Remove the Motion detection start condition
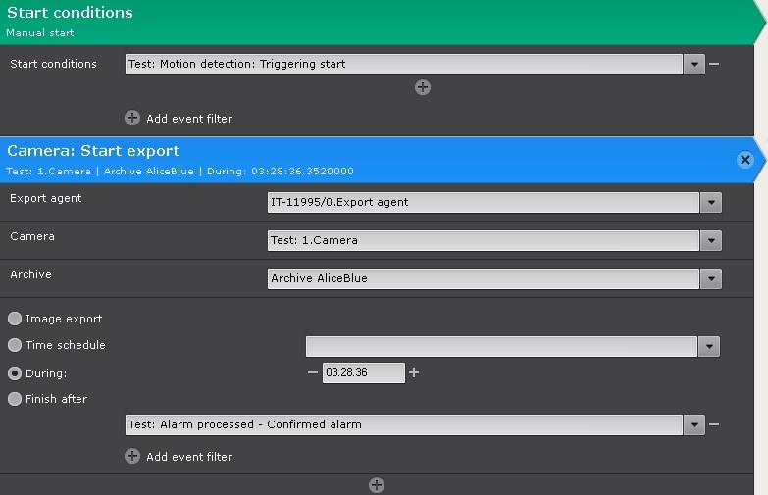 (714, 64)
